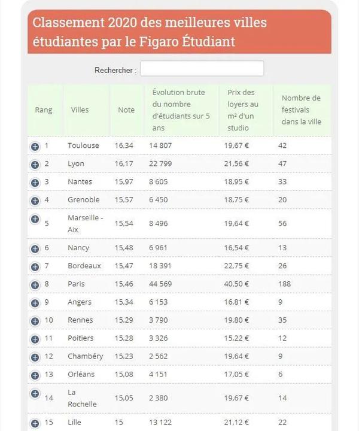Click the plus icon beside Grenoble
This screenshot has height=431, width=359.
click(x=35, y=200)
